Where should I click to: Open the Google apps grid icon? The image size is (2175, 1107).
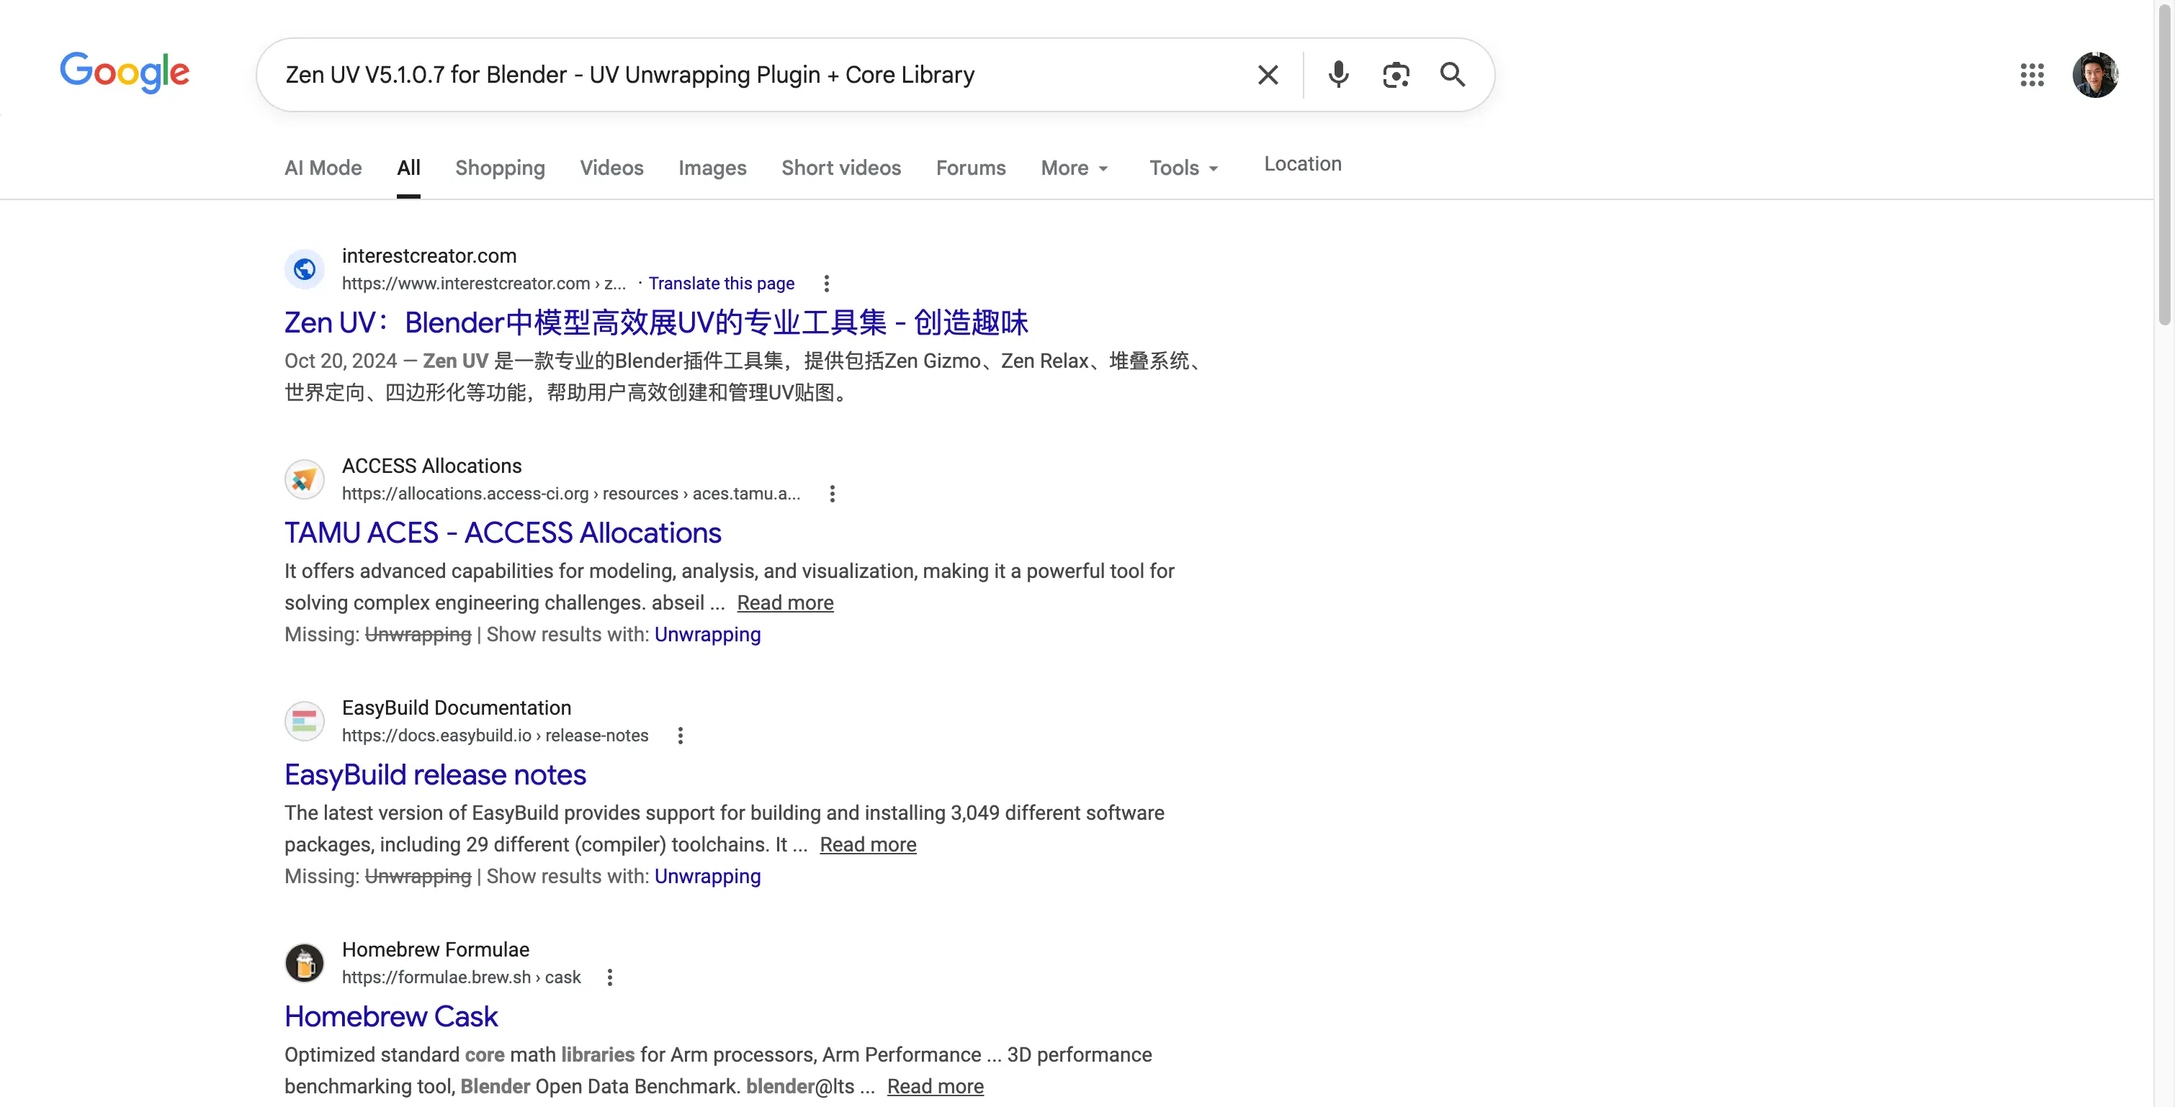click(x=2032, y=75)
